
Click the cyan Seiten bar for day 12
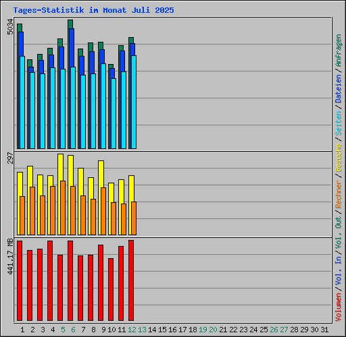(x=134, y=102)
